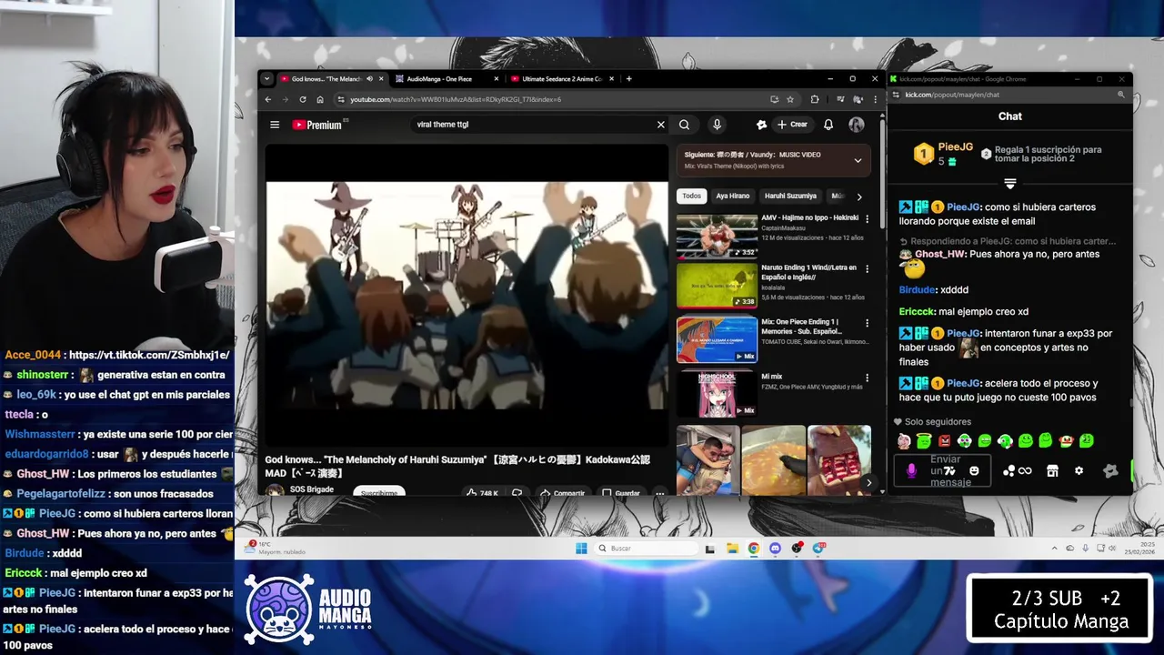Image resolution: width=1164 pixels, height=655 pixels.
Task: Click the purple microphone in Kick chat
Action: pyautogui.click(x=911, y=471)
